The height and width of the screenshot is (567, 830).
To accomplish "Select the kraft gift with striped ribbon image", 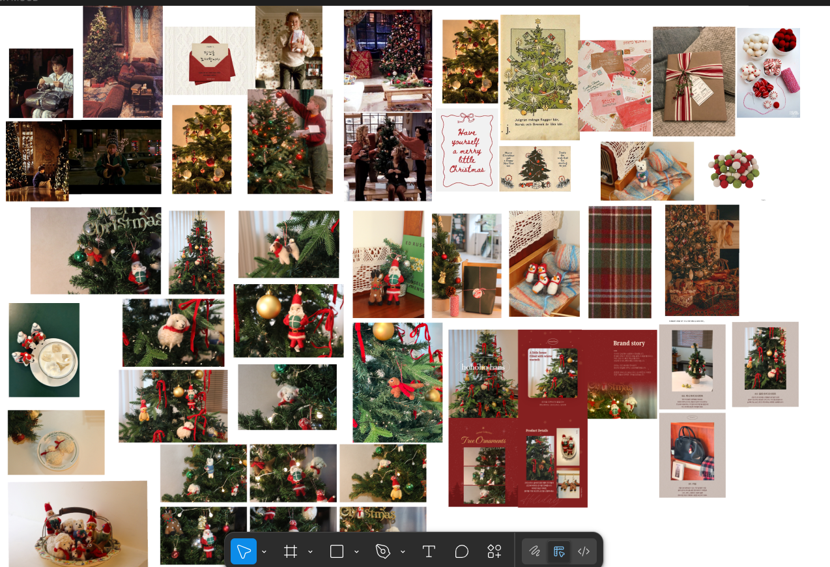I will tap(694, 81).
